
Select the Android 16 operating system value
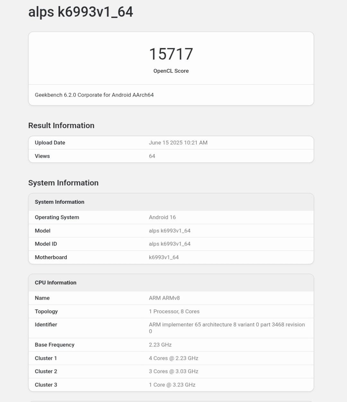coord(162,217)
